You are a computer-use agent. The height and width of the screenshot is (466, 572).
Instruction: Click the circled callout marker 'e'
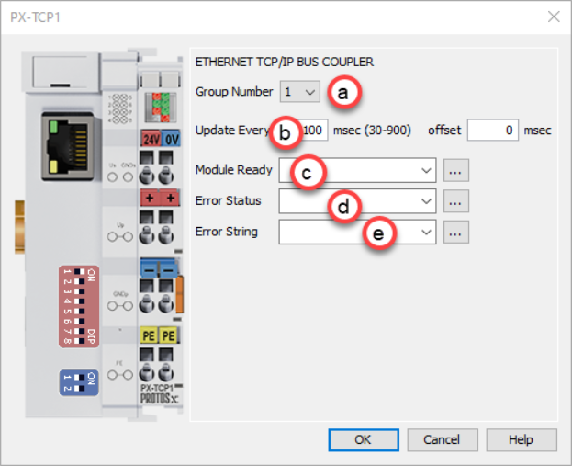(377, 233)
